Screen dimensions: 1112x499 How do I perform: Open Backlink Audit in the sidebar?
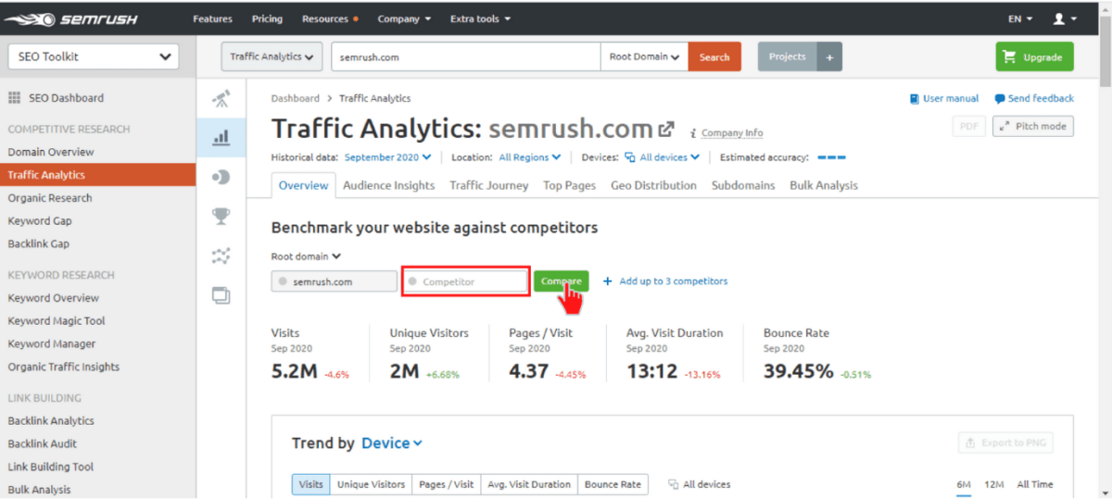pyautogui.click(x=43, y=443)
